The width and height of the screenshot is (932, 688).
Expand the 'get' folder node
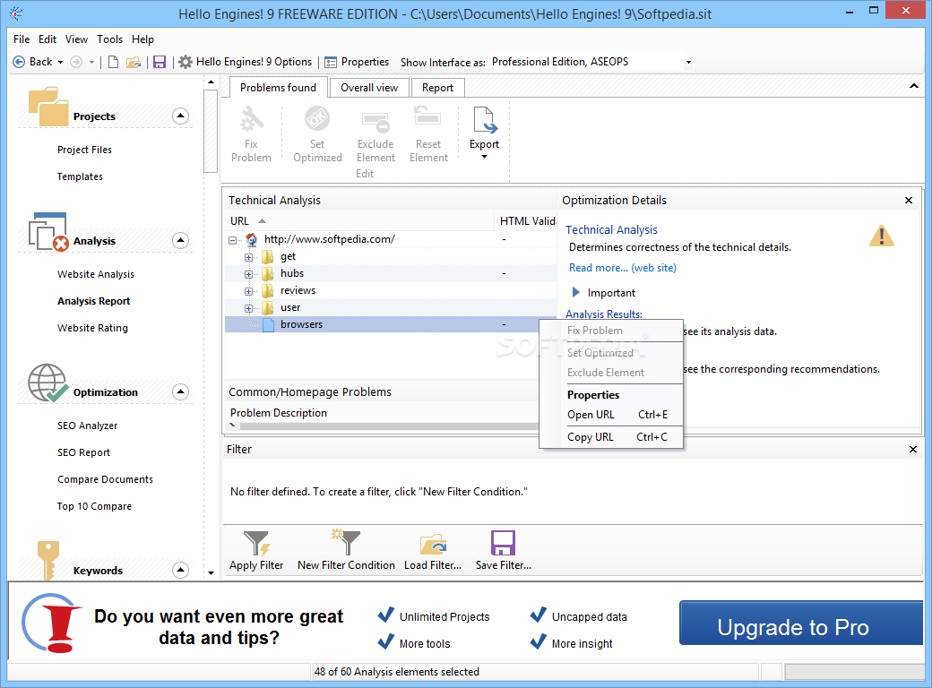(248, 257)
